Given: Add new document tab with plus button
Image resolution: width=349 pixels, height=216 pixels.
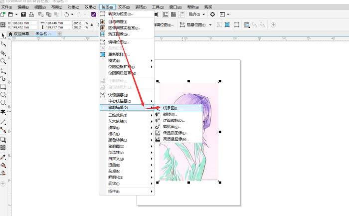Looking at the screenshot, I should (60, 33).
